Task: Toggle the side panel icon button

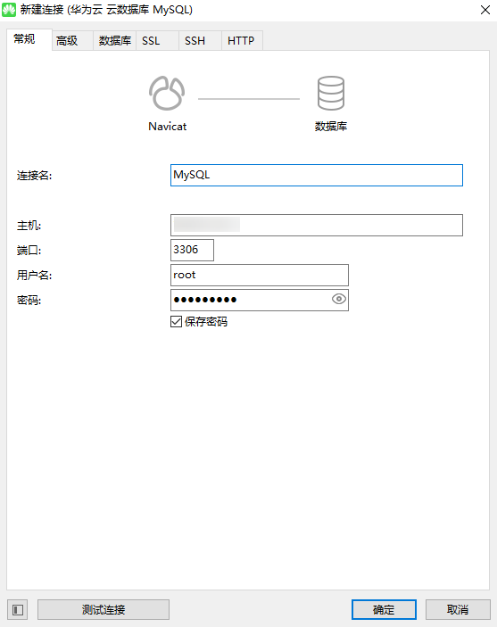Action: tap(18, 609)
